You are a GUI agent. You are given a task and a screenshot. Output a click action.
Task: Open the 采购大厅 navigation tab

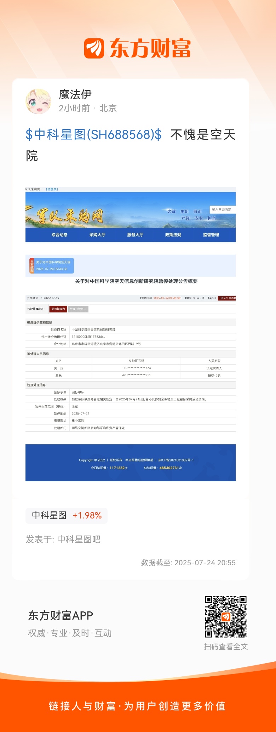[97, 235]
